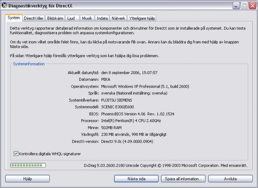Select the Ljud tab
This screenshot has width=258, height=188.
(x=71, y=18)
